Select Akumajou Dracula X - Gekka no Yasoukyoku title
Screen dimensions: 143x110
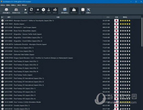[x=34, y=21]
